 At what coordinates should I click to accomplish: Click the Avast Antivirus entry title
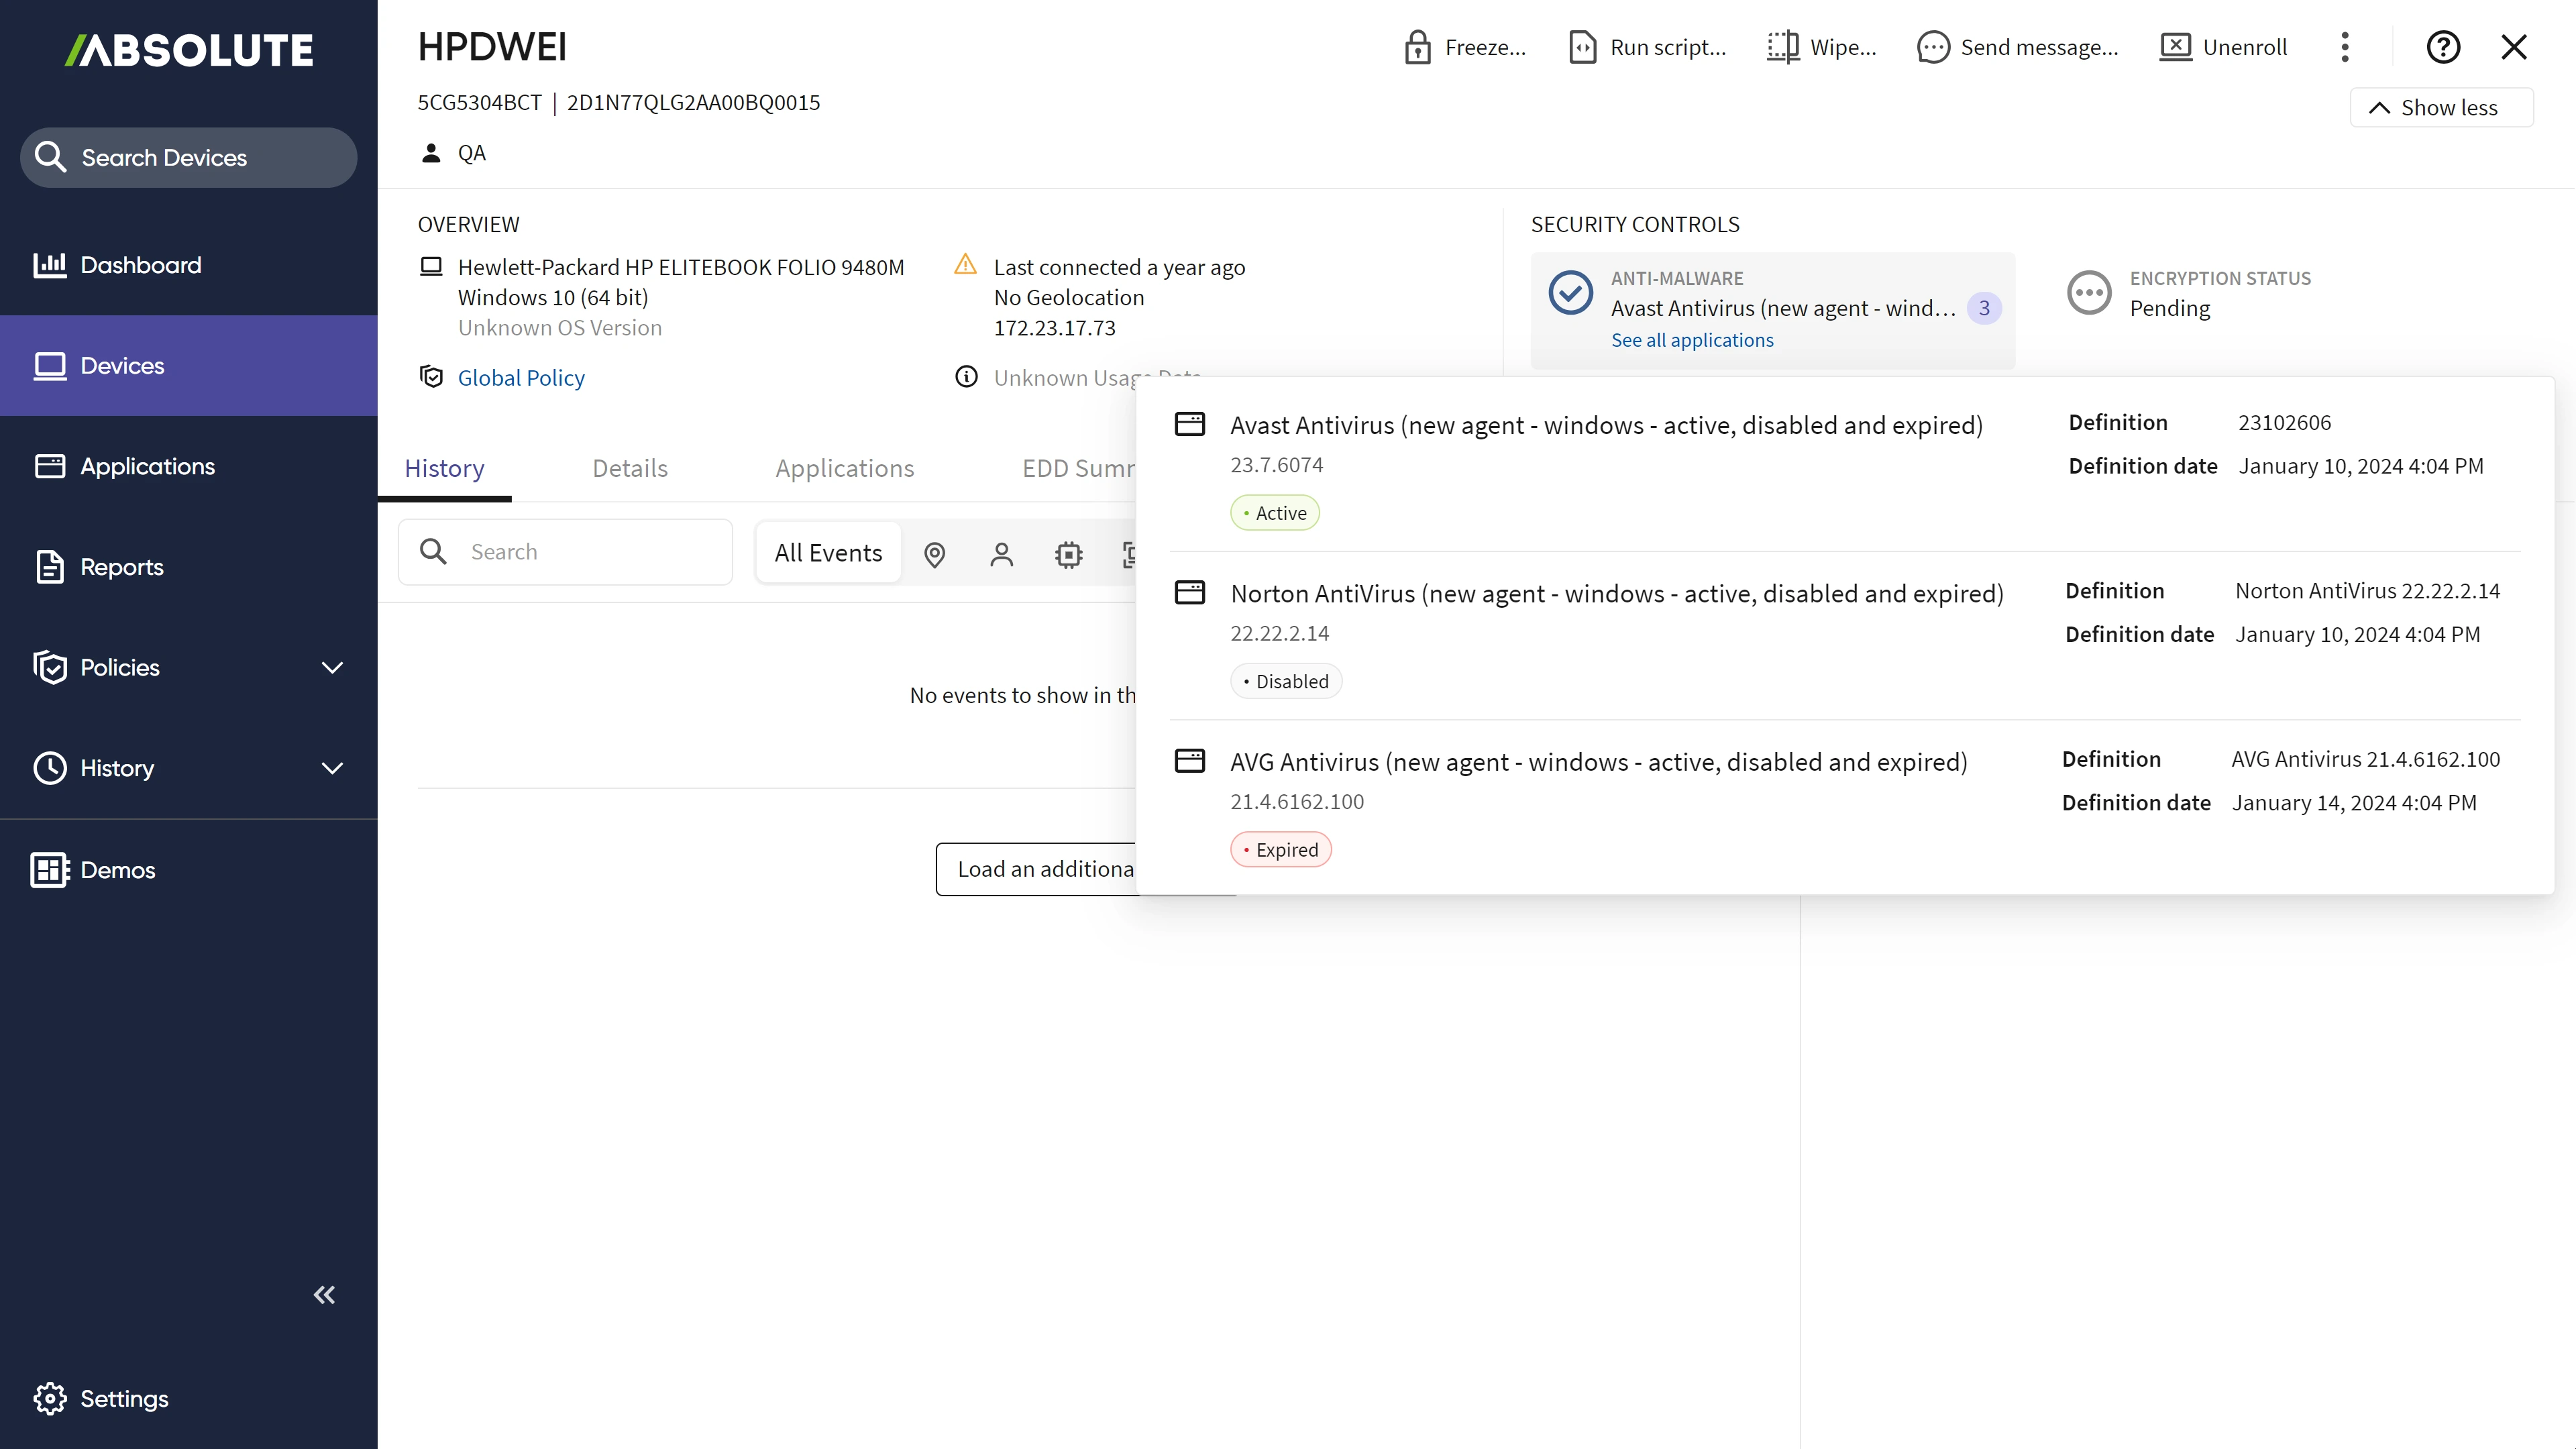1606,425
